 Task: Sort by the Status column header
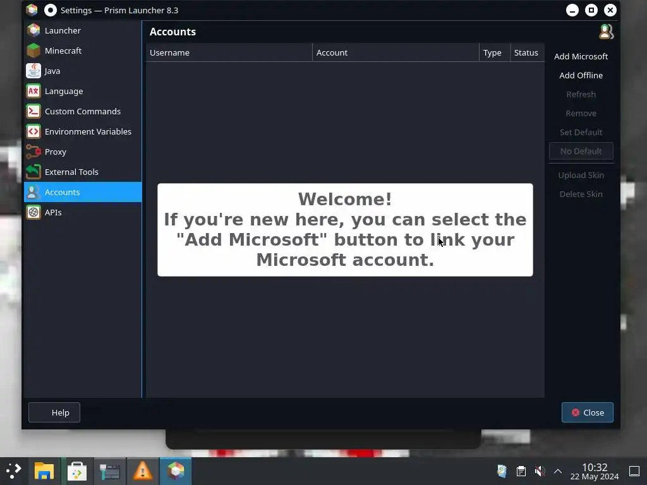528,53
